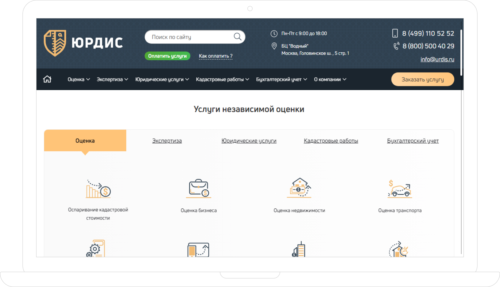Switch to the Бухгалтерский учет tab

pos(413,141)
